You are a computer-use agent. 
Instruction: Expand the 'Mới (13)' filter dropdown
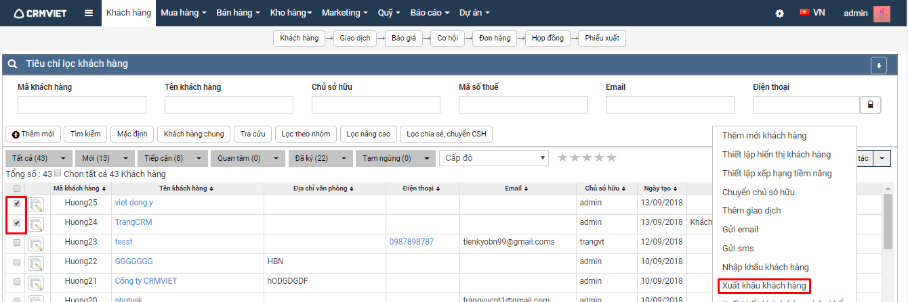point(125,158)
